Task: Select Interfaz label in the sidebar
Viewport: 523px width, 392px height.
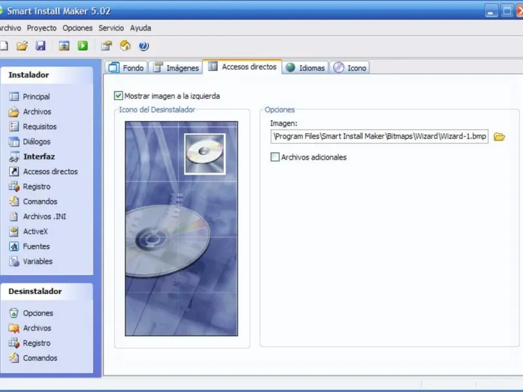Action: pyautogui.click(x=39, y=157)
